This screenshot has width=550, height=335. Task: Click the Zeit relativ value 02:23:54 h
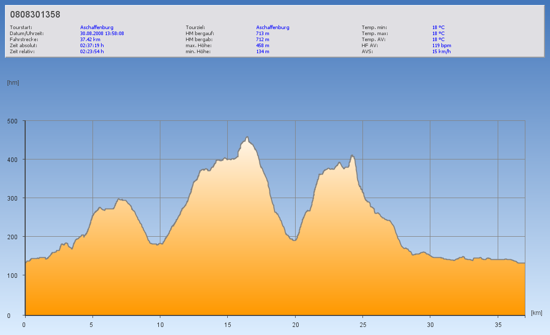click(92, 52)
